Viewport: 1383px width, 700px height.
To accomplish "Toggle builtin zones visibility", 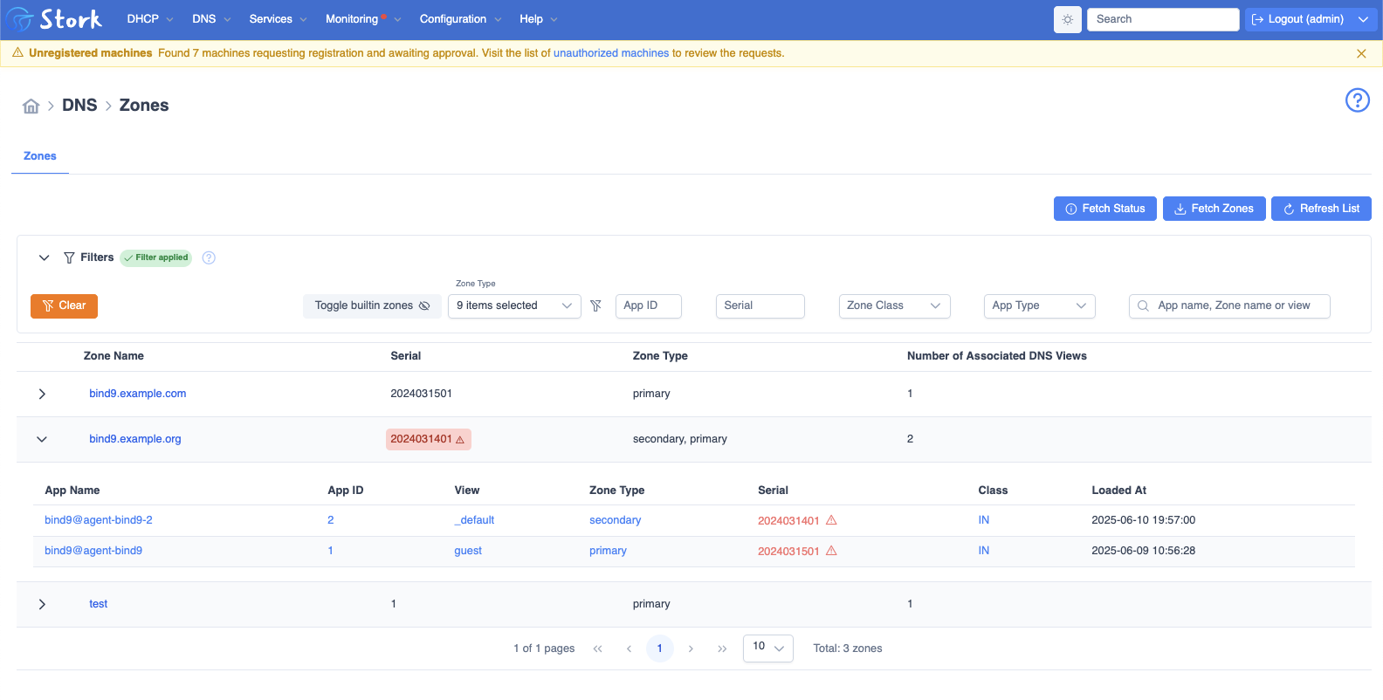I will tap(373, 305).
